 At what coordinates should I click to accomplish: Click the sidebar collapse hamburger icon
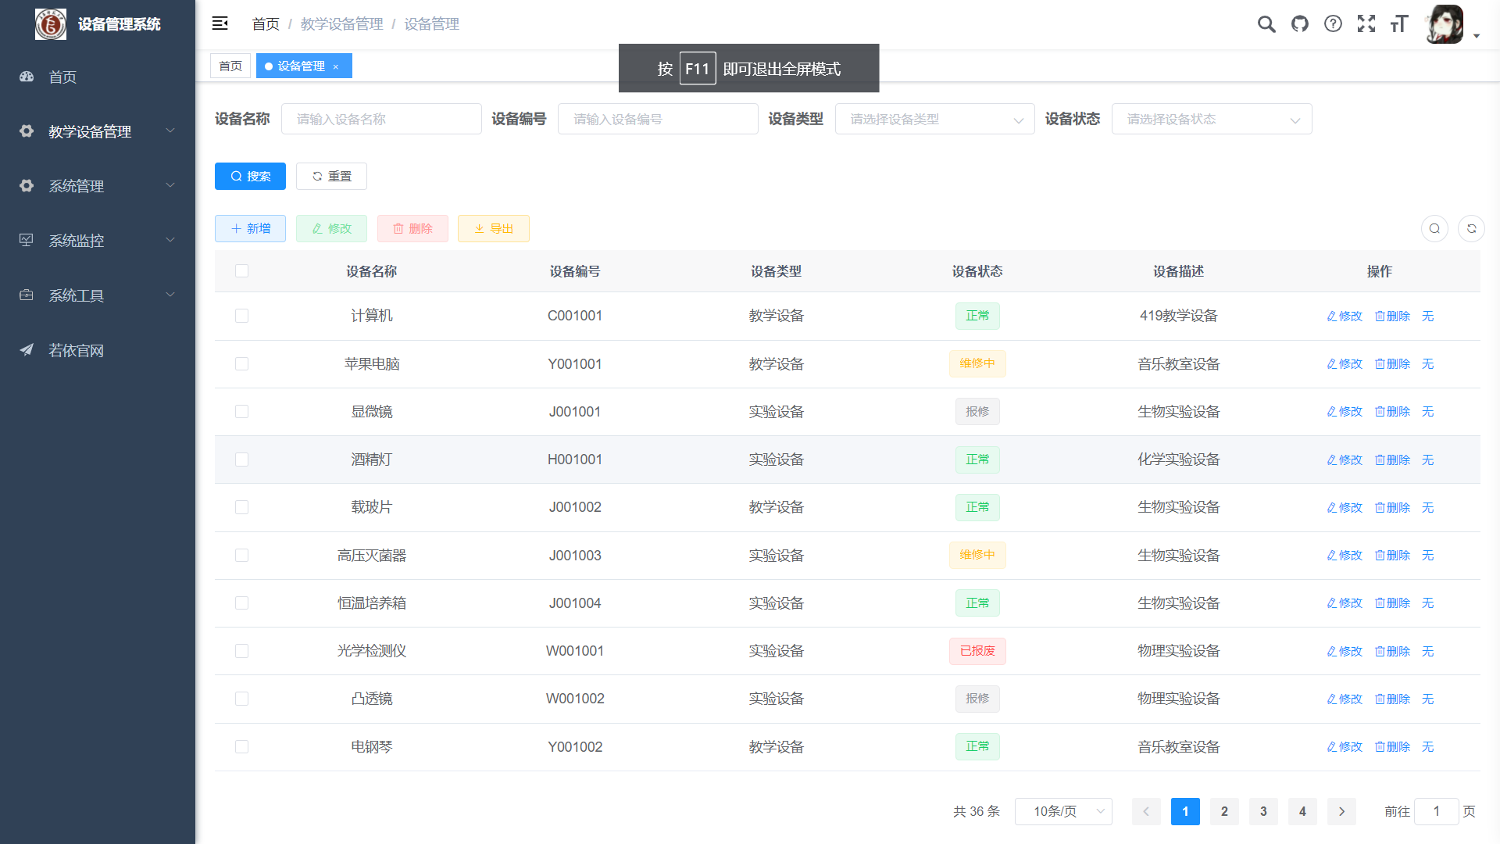(x=220, y=23)
